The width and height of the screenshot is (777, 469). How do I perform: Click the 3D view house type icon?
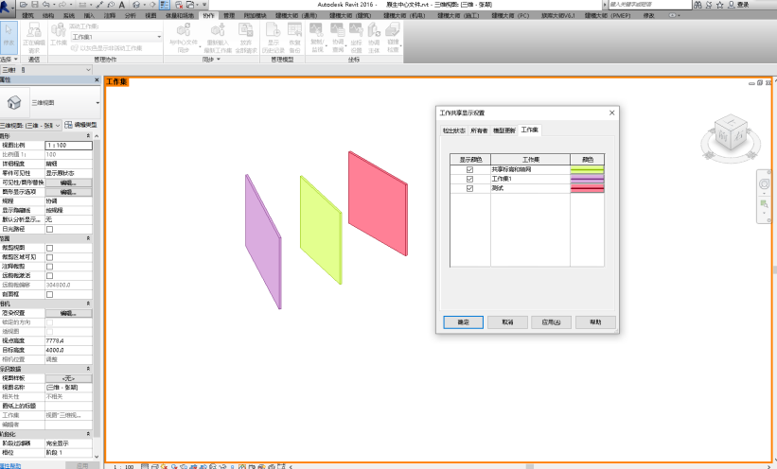[x=14, y=102]
